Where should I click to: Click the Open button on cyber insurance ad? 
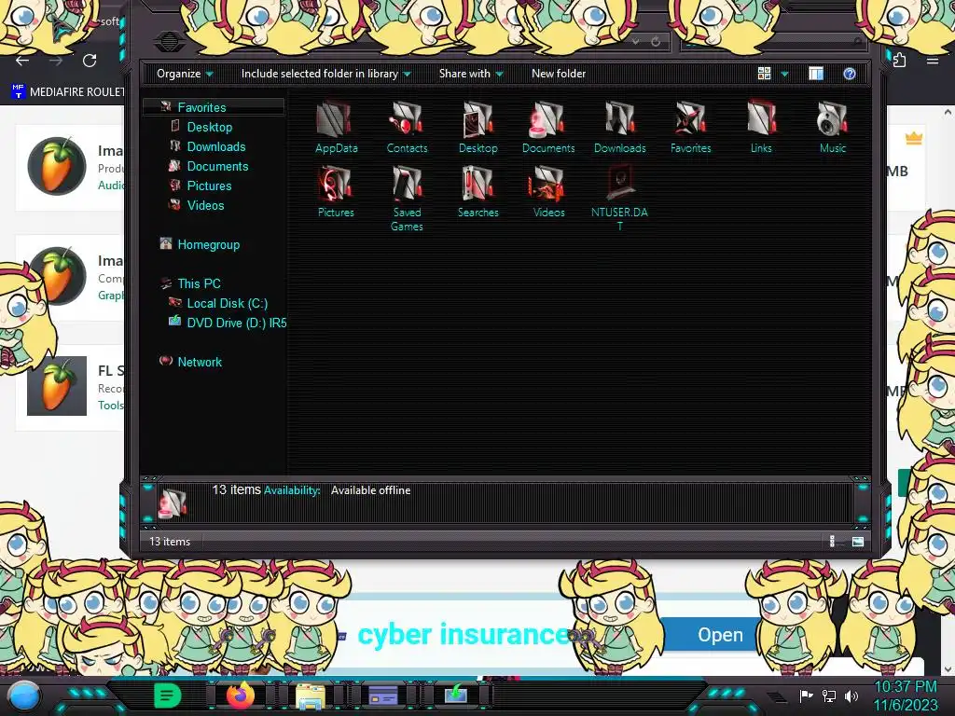(720, 634)
